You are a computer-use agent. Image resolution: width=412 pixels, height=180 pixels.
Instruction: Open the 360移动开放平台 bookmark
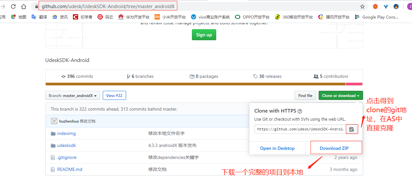294,17
